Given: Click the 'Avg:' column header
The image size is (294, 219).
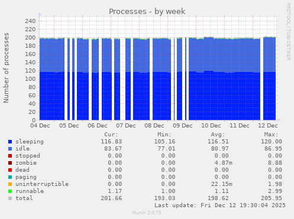Looking at the screenshot, I should 218,135.
